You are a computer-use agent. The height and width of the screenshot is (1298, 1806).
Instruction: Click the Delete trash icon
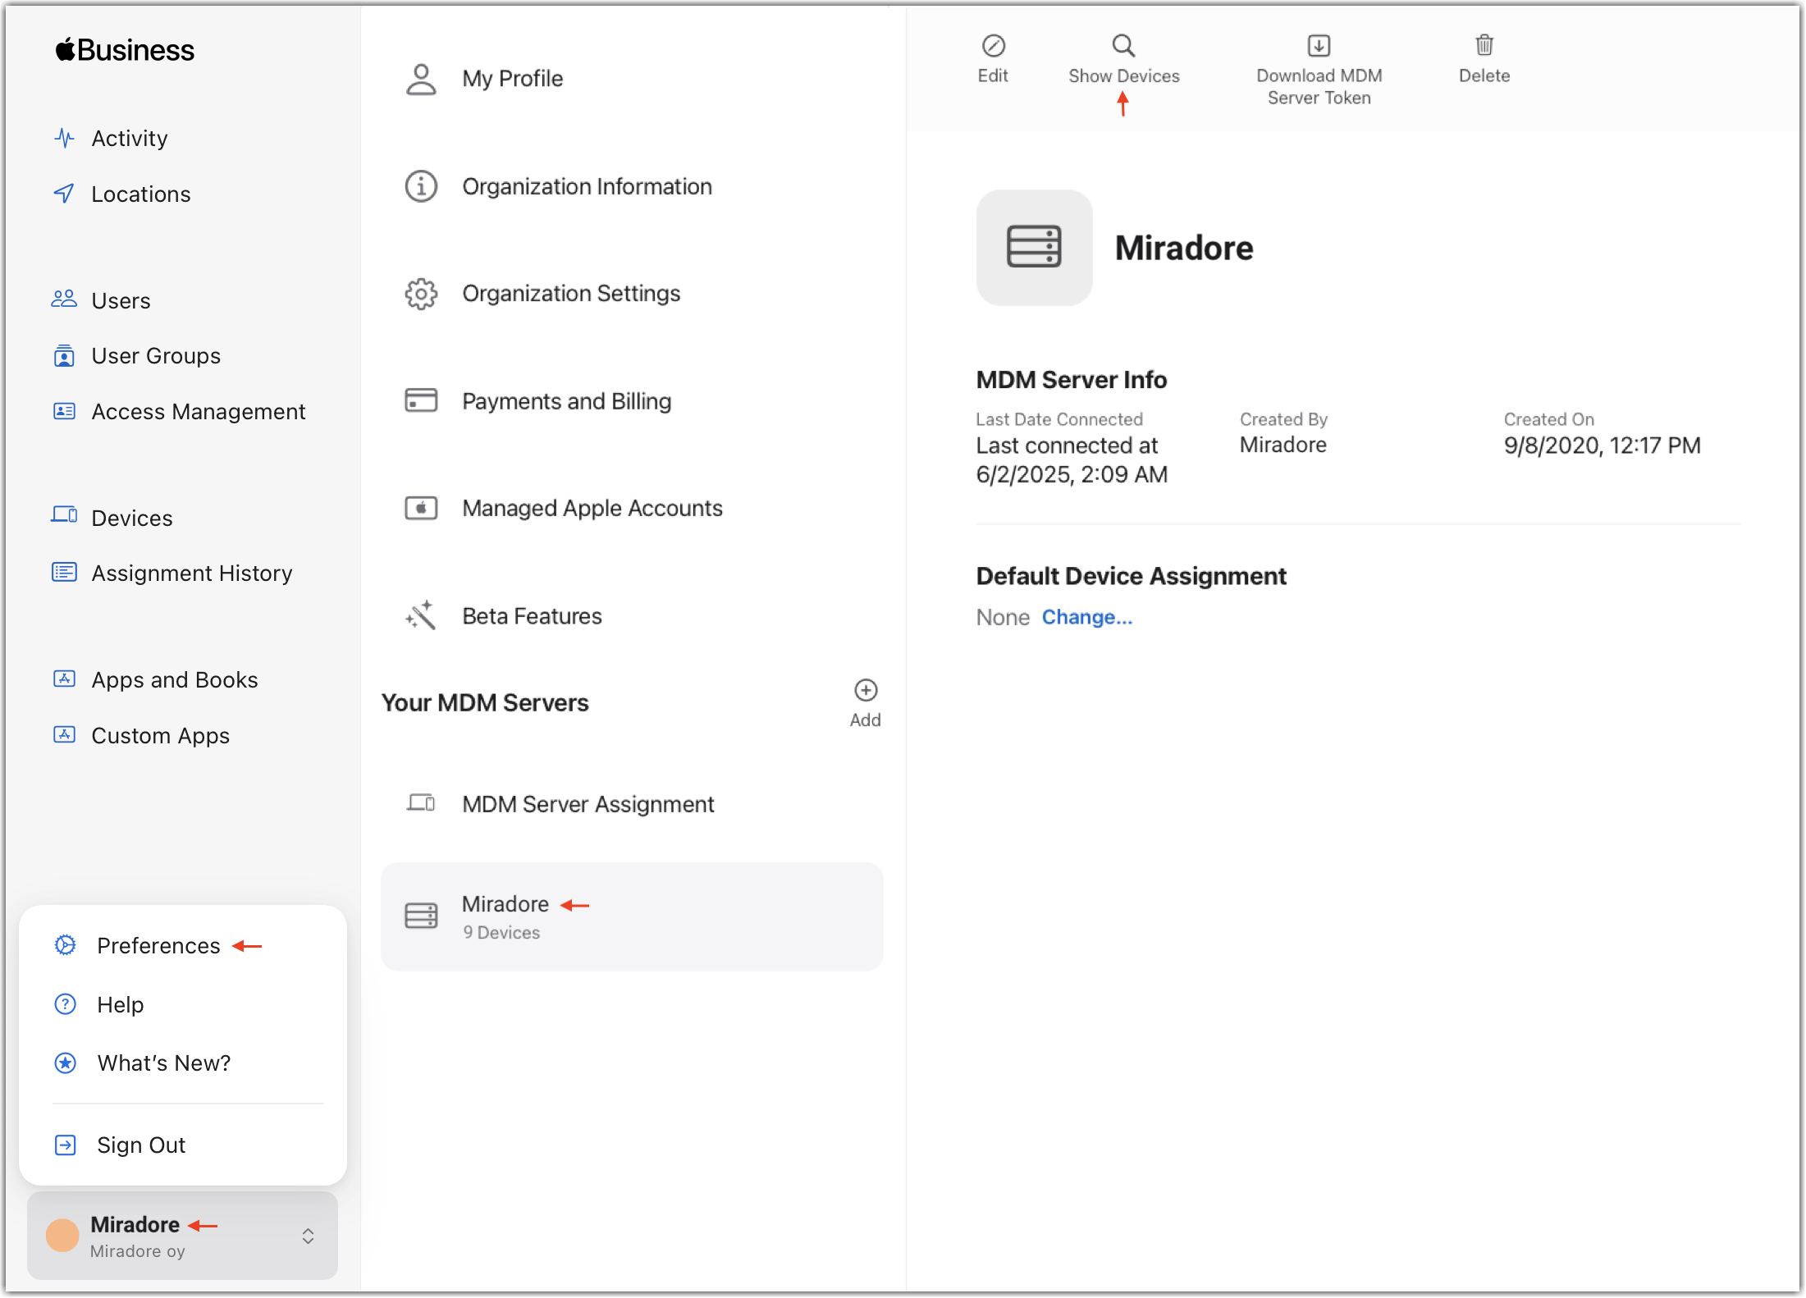(x=1484, y=44)
